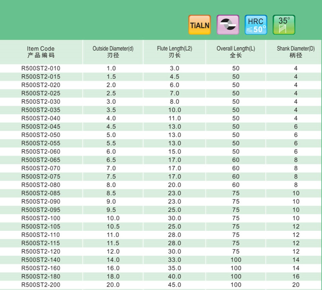Click shank diameter 14 in R500ST2-160 row
Viewport: 322px width, 290px height.
[x=296, y=268]
